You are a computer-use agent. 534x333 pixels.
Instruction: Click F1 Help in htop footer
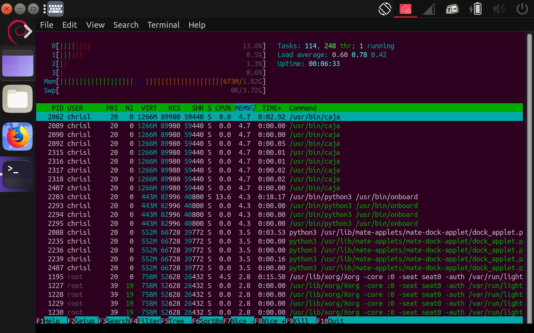(x=52, y=321)
